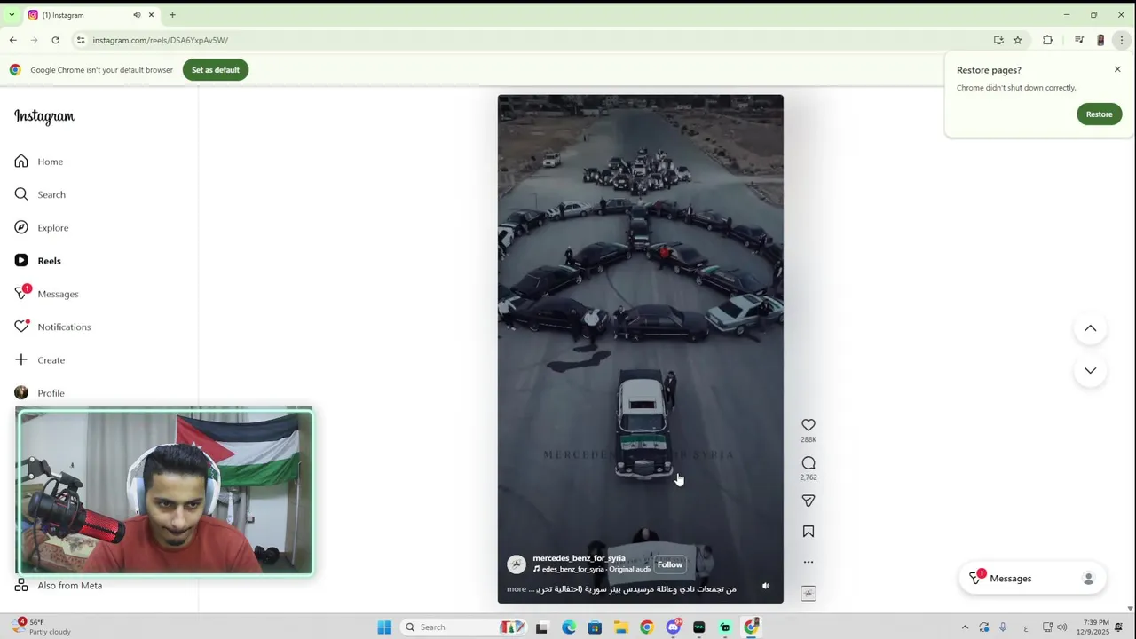Screen dimensions: 1136x639
Task: Open Task View on the taskbar
Action: pyautogui.click(x=541, y=627)
